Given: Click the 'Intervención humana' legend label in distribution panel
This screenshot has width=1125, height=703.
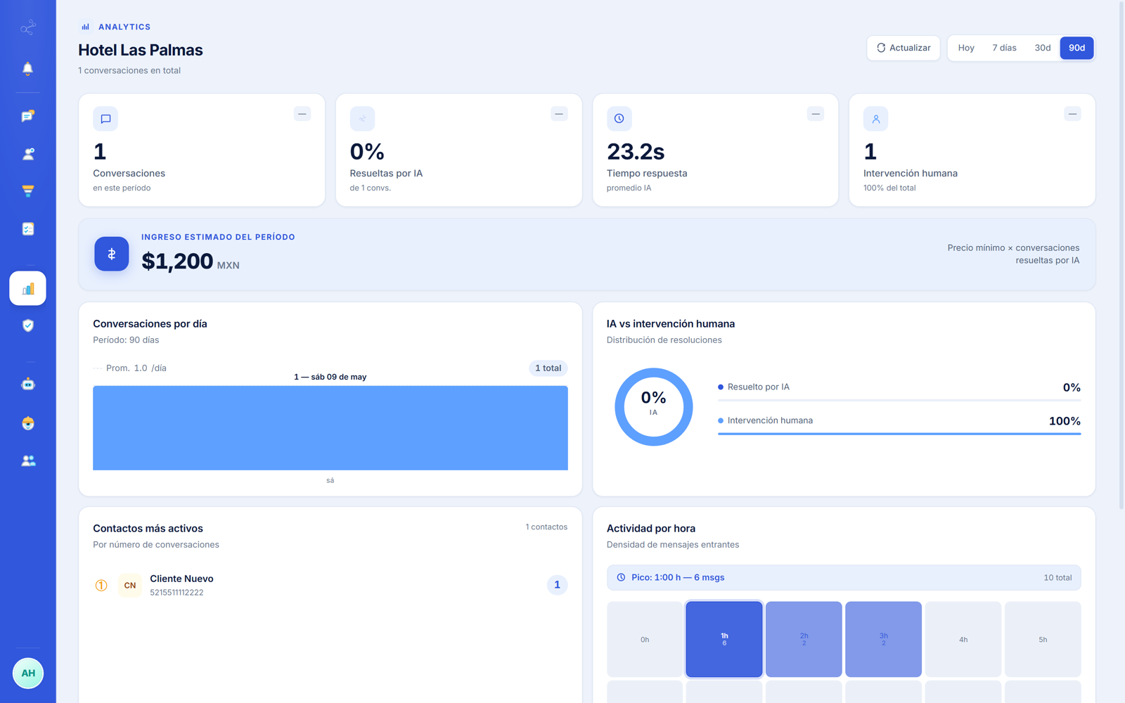Looking at the screenshot, I should (x=770, y=420).
